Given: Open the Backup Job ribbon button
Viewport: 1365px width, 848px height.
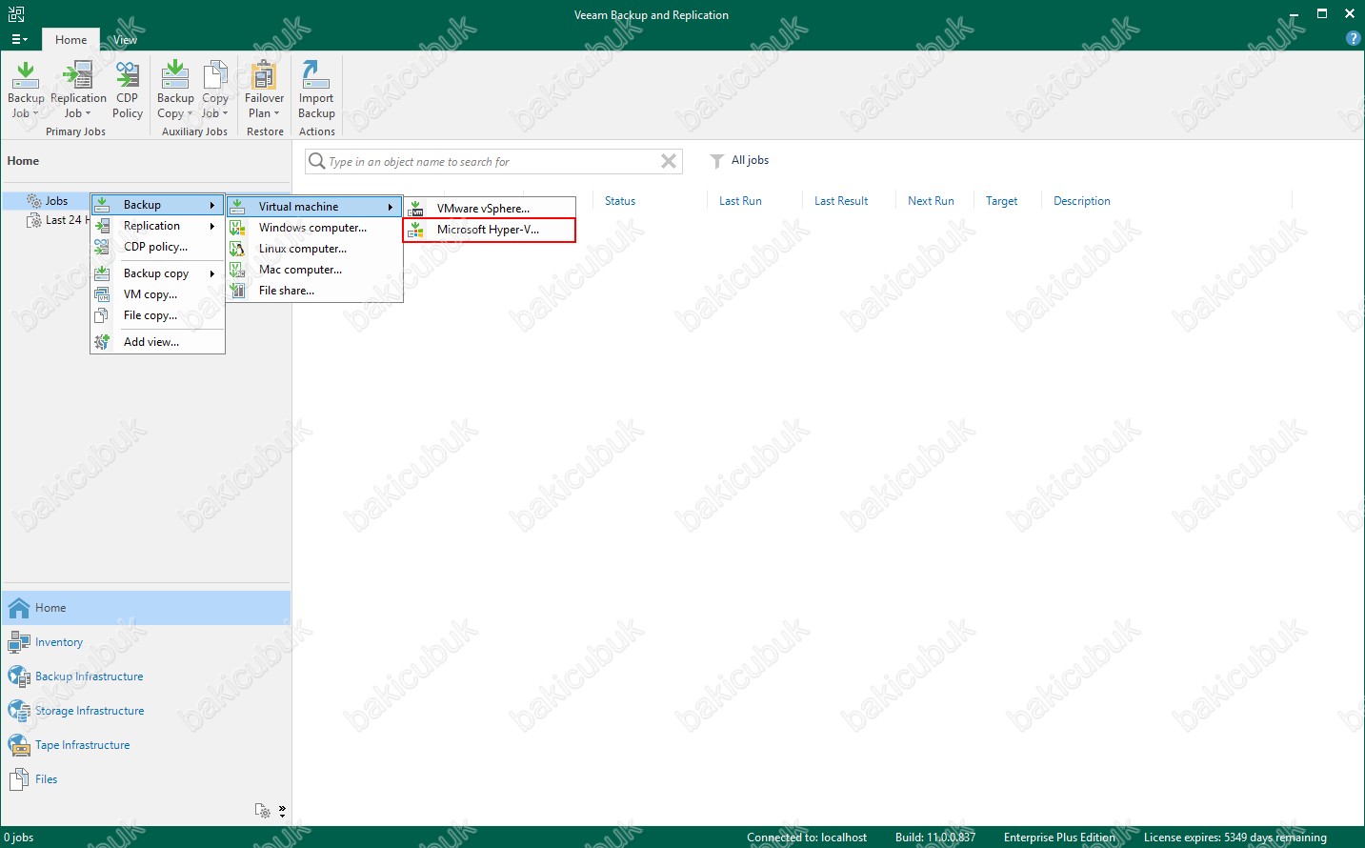Looking at the screenshot, I should (x=26, y=90).
